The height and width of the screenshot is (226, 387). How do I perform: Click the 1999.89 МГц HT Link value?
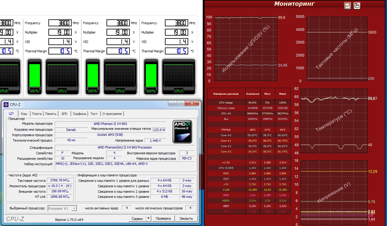click(x=60, y=197)
